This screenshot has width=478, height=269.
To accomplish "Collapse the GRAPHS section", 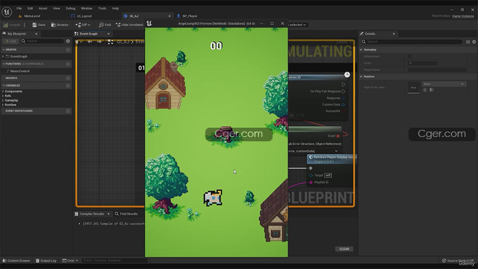I will coord(4,49).
